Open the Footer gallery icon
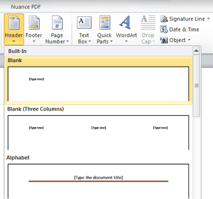 [34, 22]
